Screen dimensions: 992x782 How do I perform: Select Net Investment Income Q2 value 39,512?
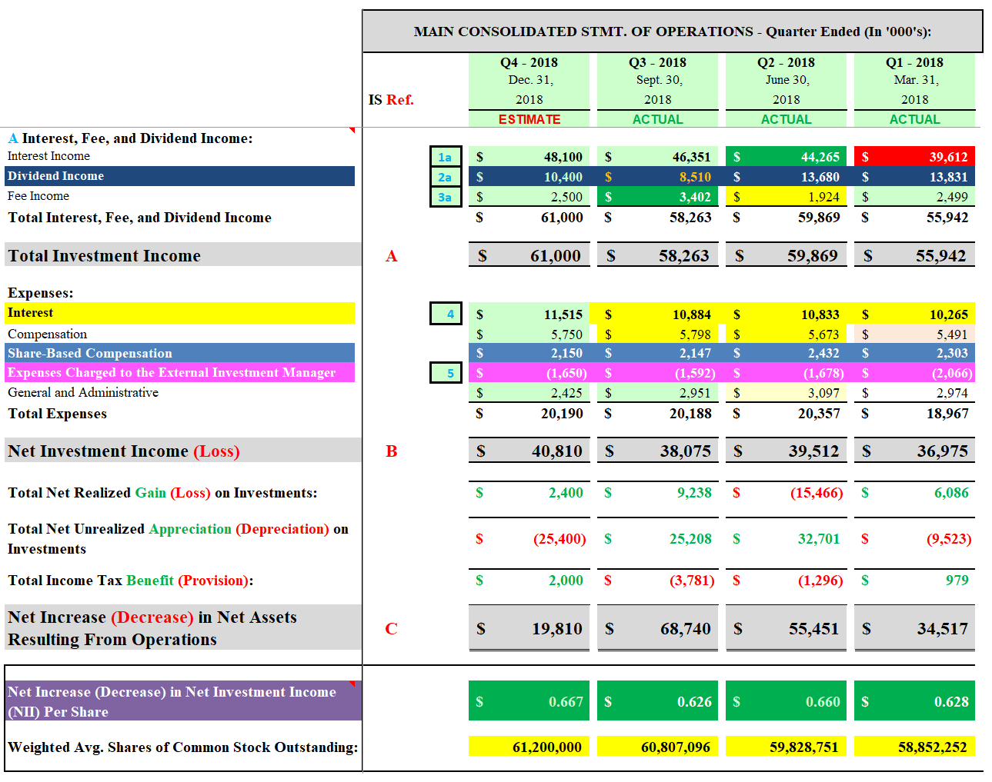pyautogui.click(x=786, y=451)
